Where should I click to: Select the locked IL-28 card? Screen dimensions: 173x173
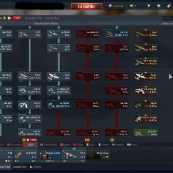pyautogui.click(x=88, y=77)
